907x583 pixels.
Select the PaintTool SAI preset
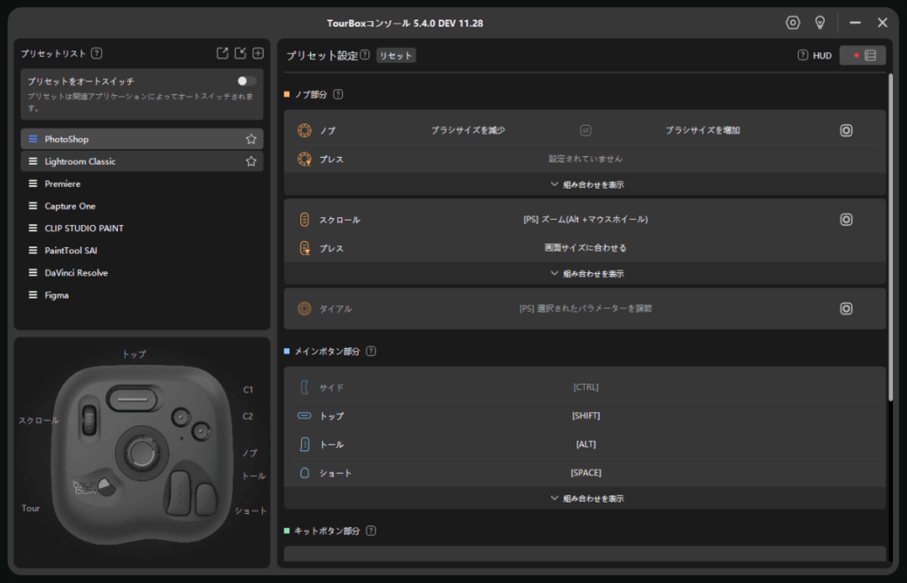143,251
